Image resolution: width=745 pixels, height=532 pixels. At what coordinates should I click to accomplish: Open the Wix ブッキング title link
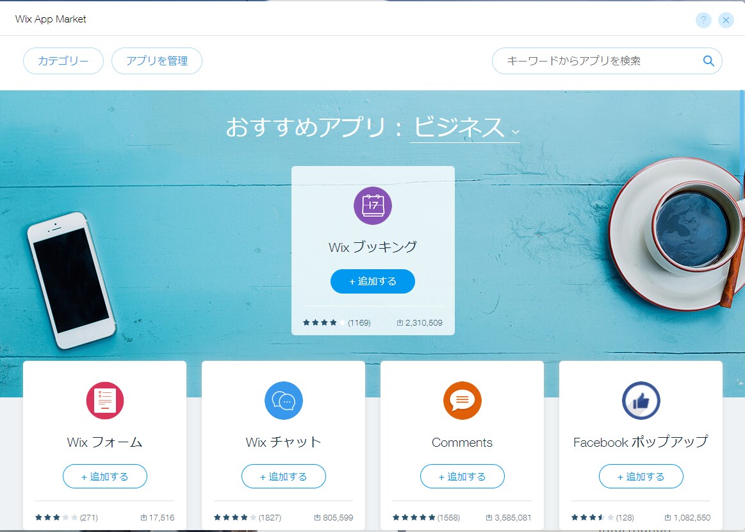click(373, 247)
